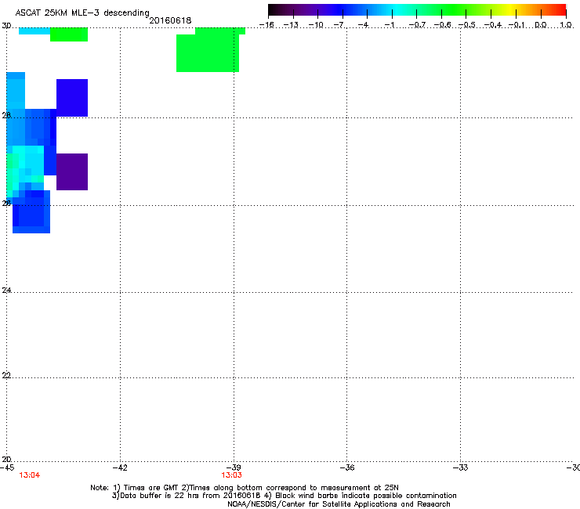Select the -33 longitude axis label
The width and height of the screenshot is (580, 509).
460,467
